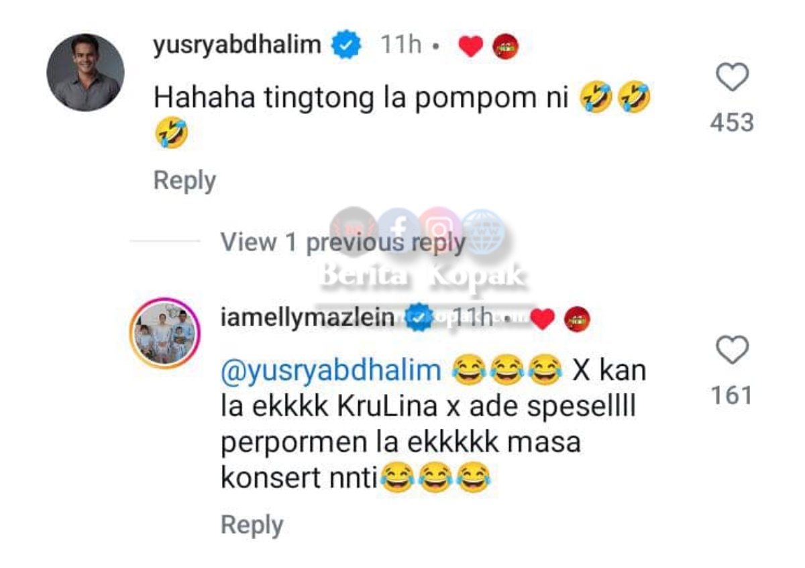Tap the round red sticker icon on iamellymazlein's reply

tap(577, 319)
